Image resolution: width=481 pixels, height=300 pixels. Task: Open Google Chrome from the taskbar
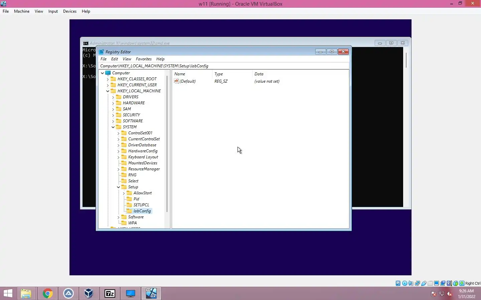(x=47, y=293)
